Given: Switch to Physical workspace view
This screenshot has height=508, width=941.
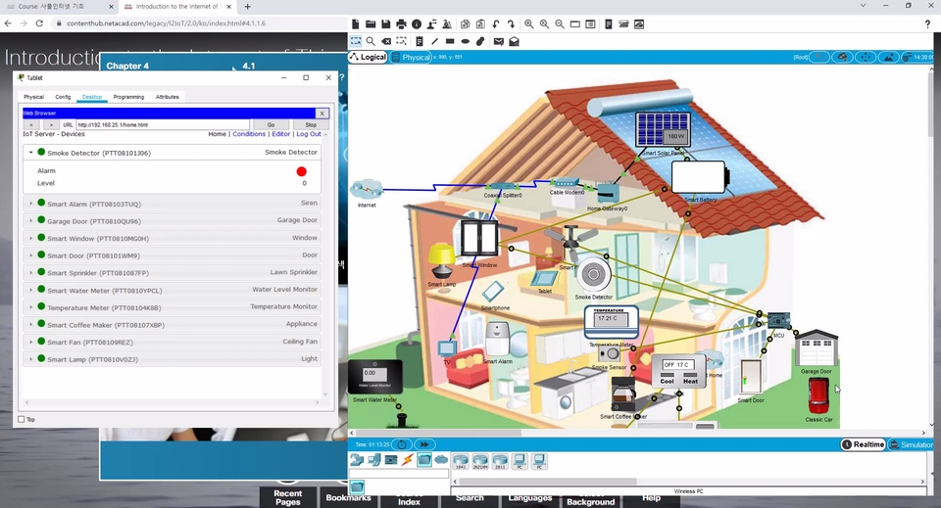Looking at the screenshot, I should click(x=412, y=57).
